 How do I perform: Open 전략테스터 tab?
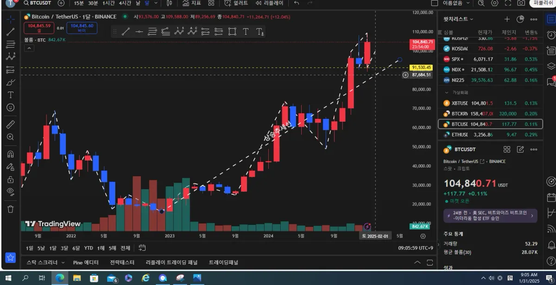(x=122, y=262)
